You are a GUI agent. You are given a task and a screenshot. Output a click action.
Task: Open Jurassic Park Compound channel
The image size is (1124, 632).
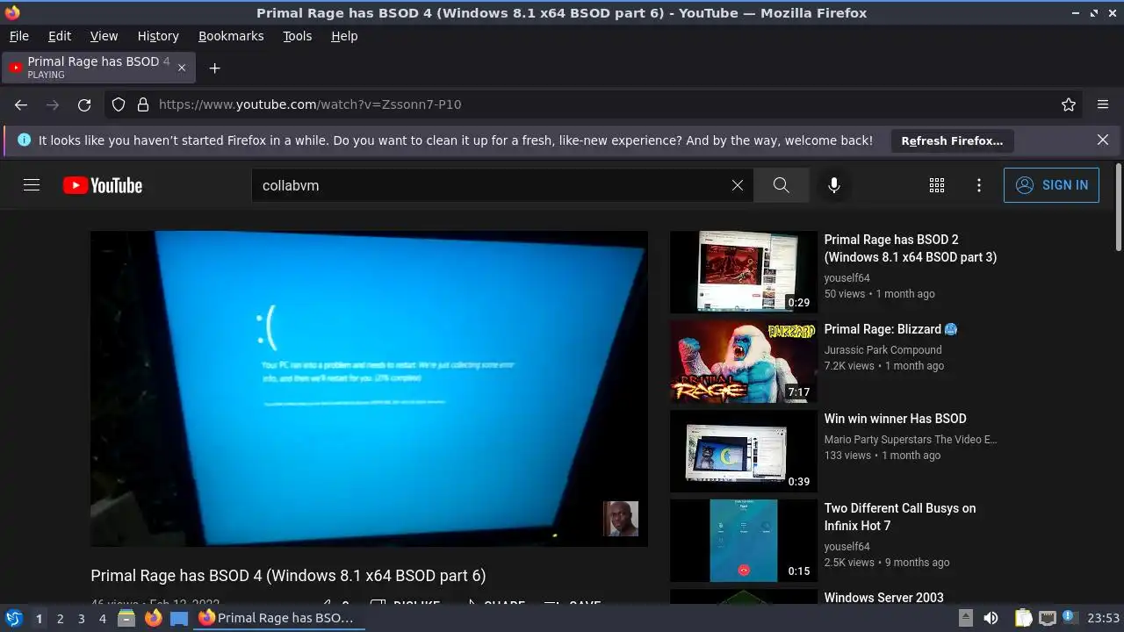tap(883, 349)
